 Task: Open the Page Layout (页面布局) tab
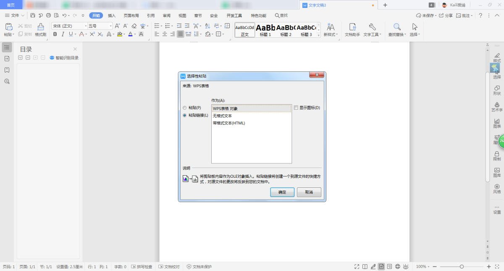pos(131,16)
